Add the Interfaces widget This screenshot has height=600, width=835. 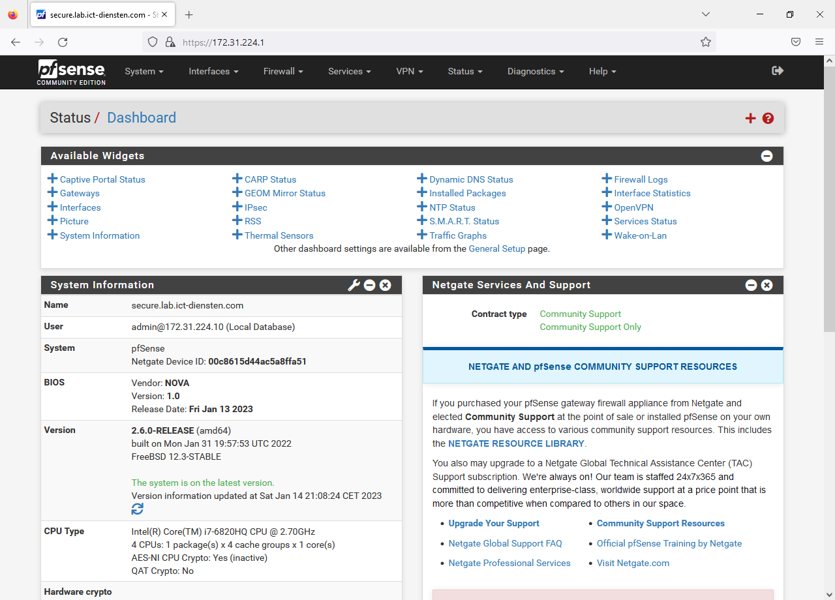74,207
